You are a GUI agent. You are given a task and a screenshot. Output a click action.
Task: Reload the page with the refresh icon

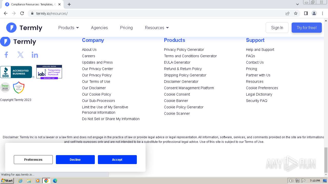[22, 13]
